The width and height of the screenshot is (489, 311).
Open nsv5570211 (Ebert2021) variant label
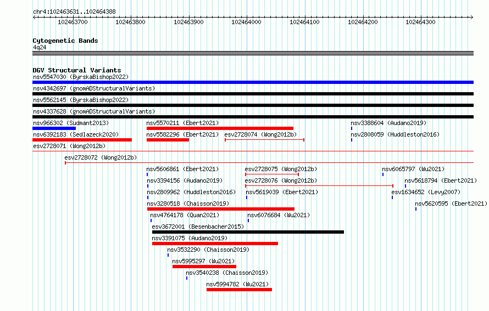tap(183, 123)
